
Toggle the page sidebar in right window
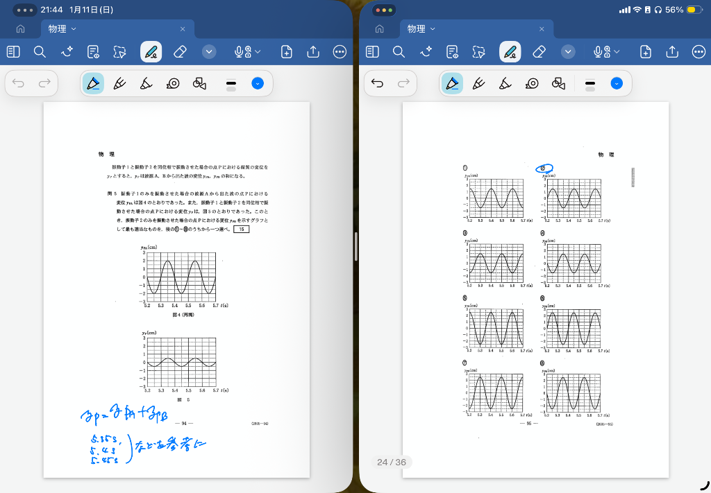coord(373,52)
